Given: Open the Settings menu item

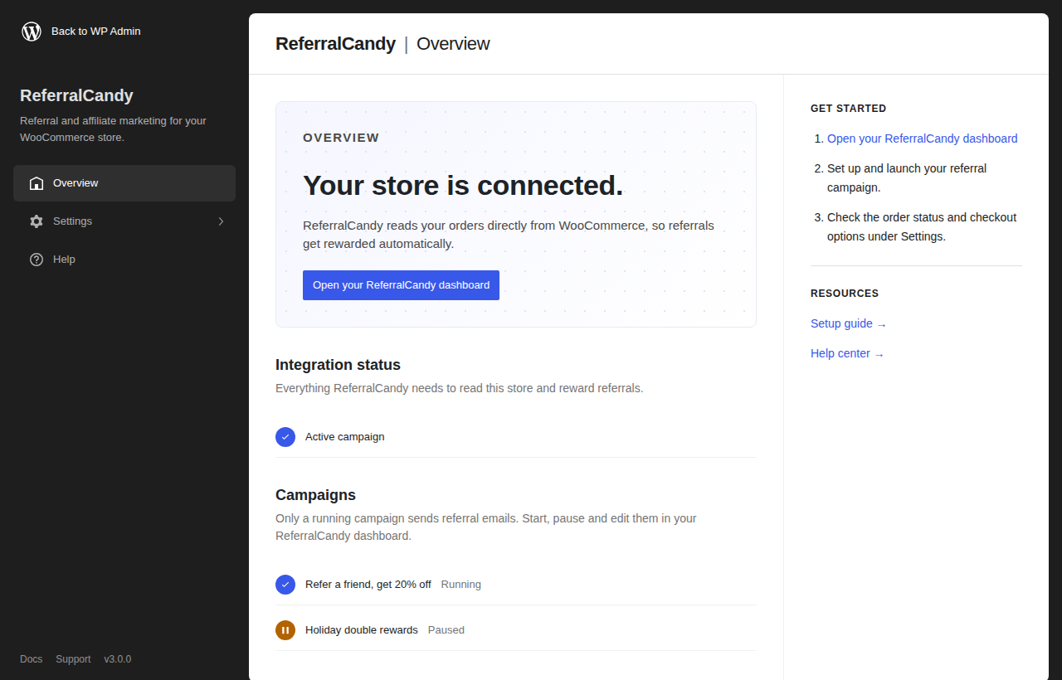Looking at the screenshot, I should click(x=124, y=221).
